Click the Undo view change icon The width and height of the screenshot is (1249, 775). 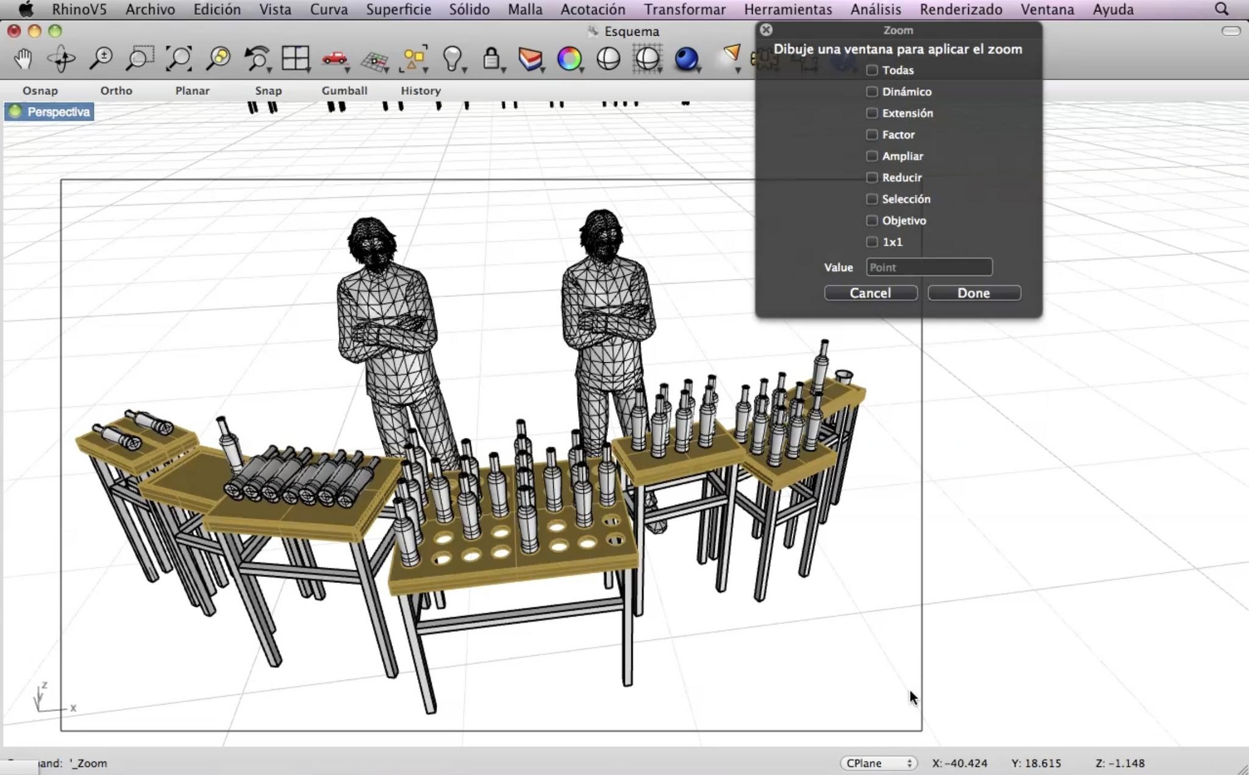(x=257, y=59)
